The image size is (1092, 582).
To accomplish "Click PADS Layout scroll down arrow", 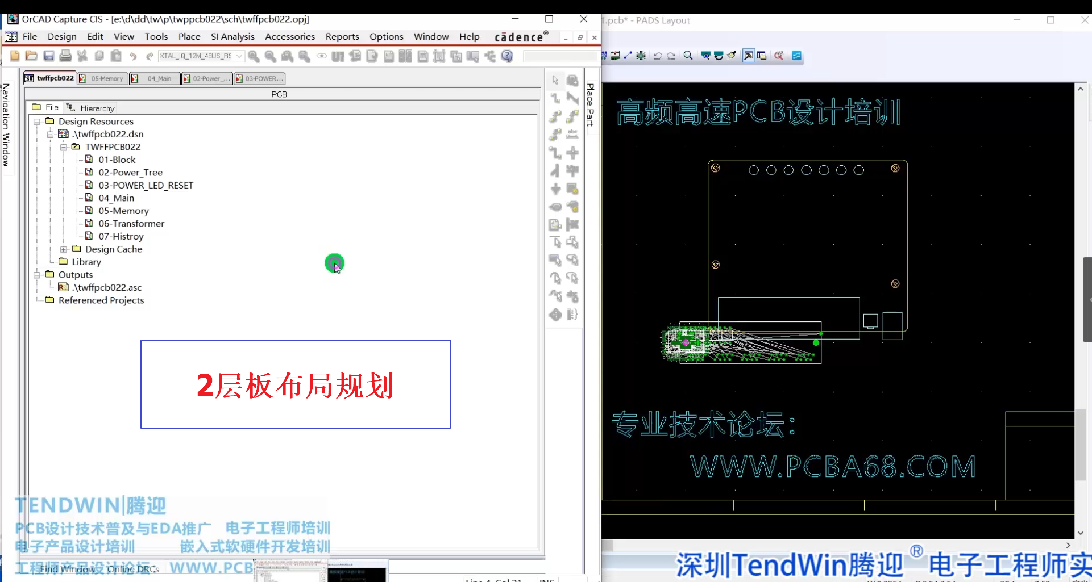I will (x=1081, y=533).
